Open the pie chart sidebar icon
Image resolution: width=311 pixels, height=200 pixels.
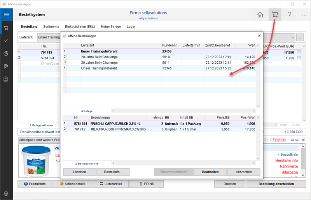point(6,54)
